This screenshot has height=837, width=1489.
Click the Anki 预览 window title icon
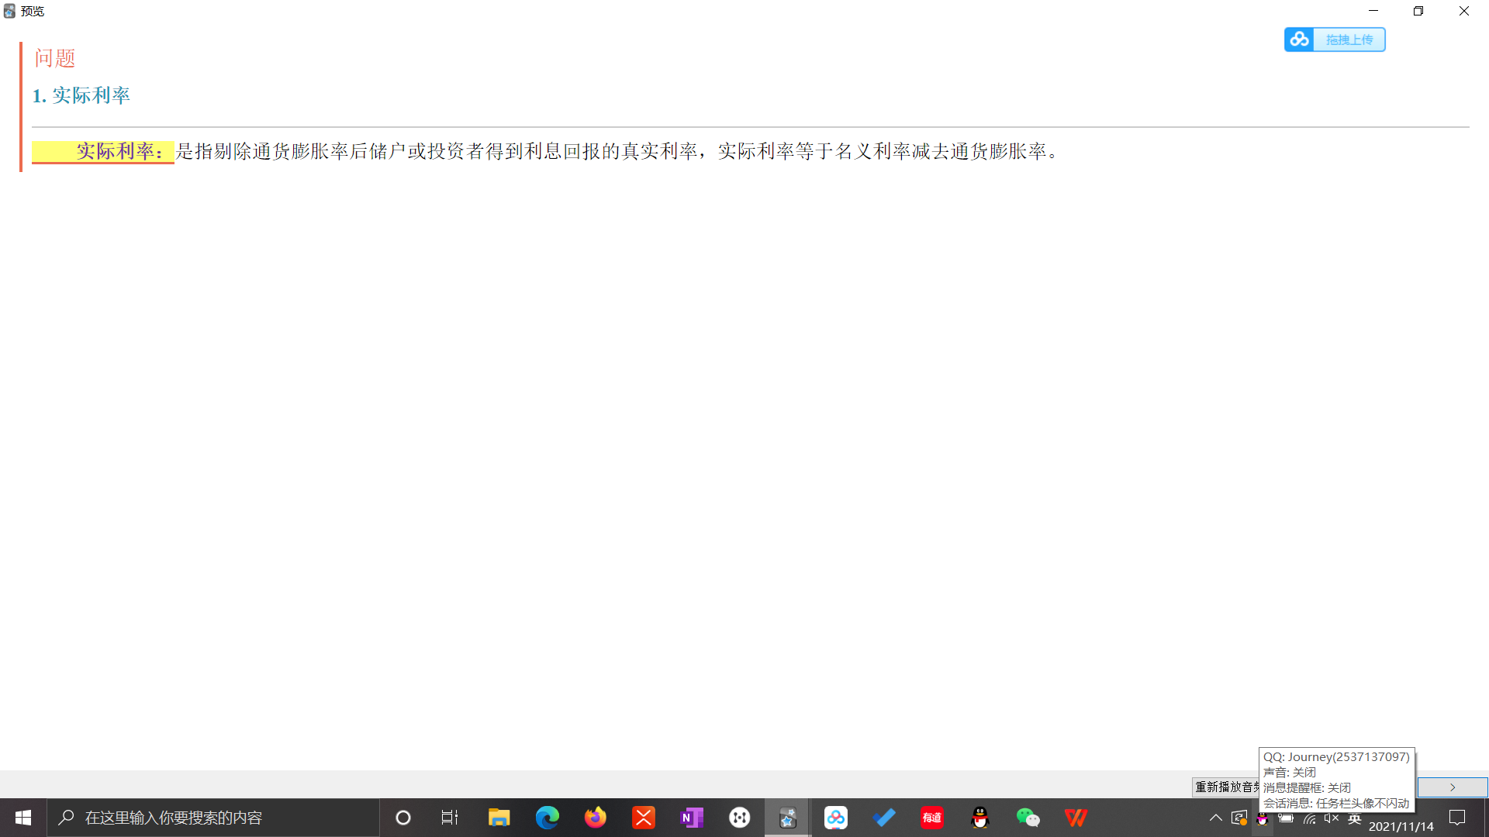pyautogui.click(x=9, y=11)
